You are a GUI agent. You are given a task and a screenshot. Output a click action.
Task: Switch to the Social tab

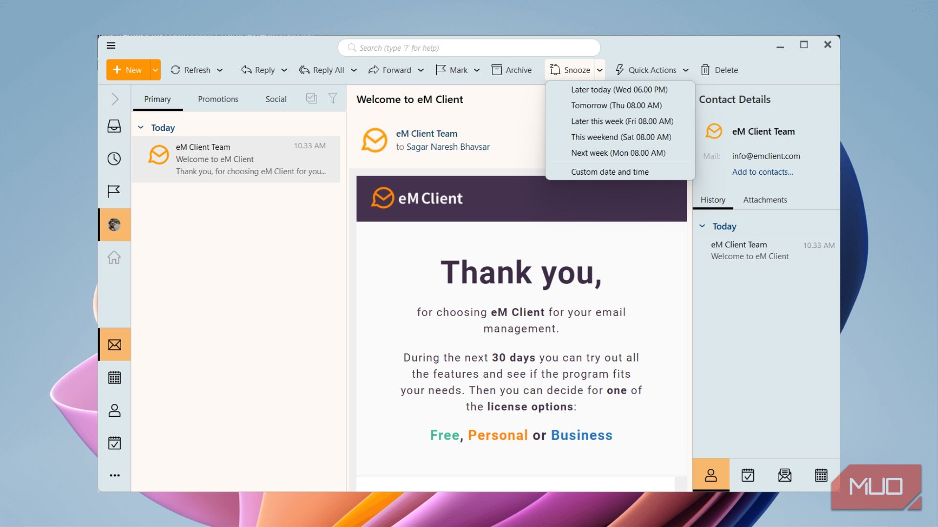tap(276, 99)
